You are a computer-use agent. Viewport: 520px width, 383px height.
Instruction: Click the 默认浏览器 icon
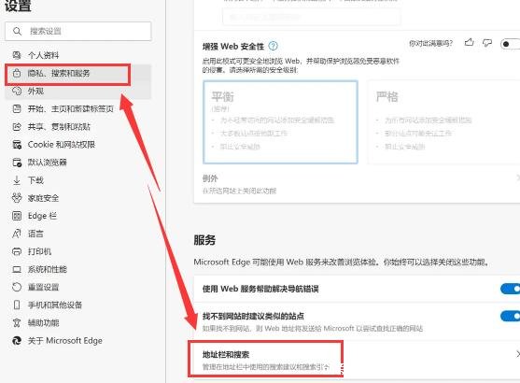pyautogui.click(x=17, y=163)
